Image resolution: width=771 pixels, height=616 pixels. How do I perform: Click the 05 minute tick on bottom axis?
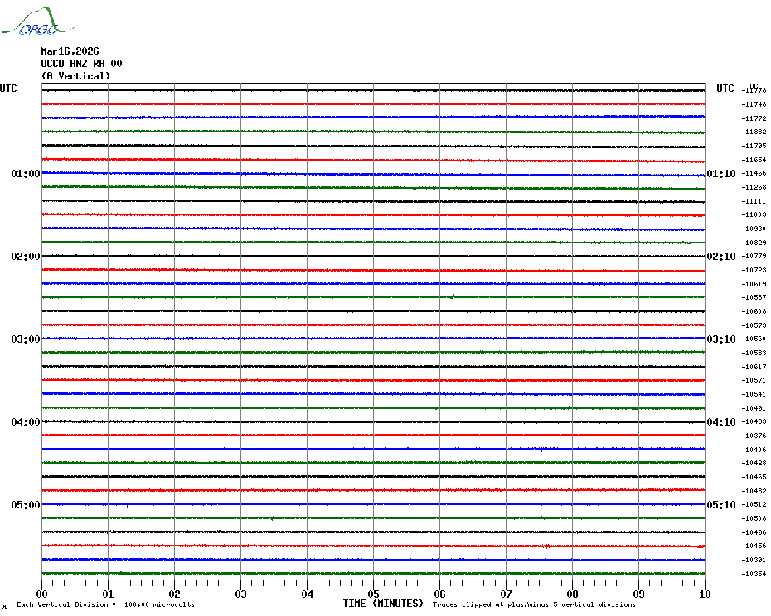(x=373, y=594)
